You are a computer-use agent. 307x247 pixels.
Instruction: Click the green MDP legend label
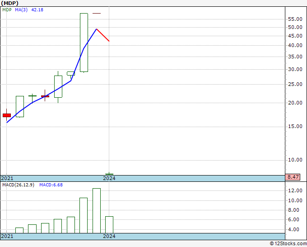[x=7, y=10]
